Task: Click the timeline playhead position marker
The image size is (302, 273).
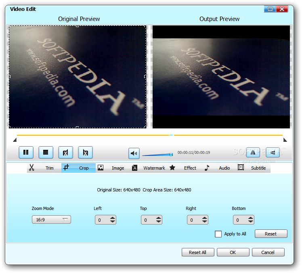Action: coord(172,135)
